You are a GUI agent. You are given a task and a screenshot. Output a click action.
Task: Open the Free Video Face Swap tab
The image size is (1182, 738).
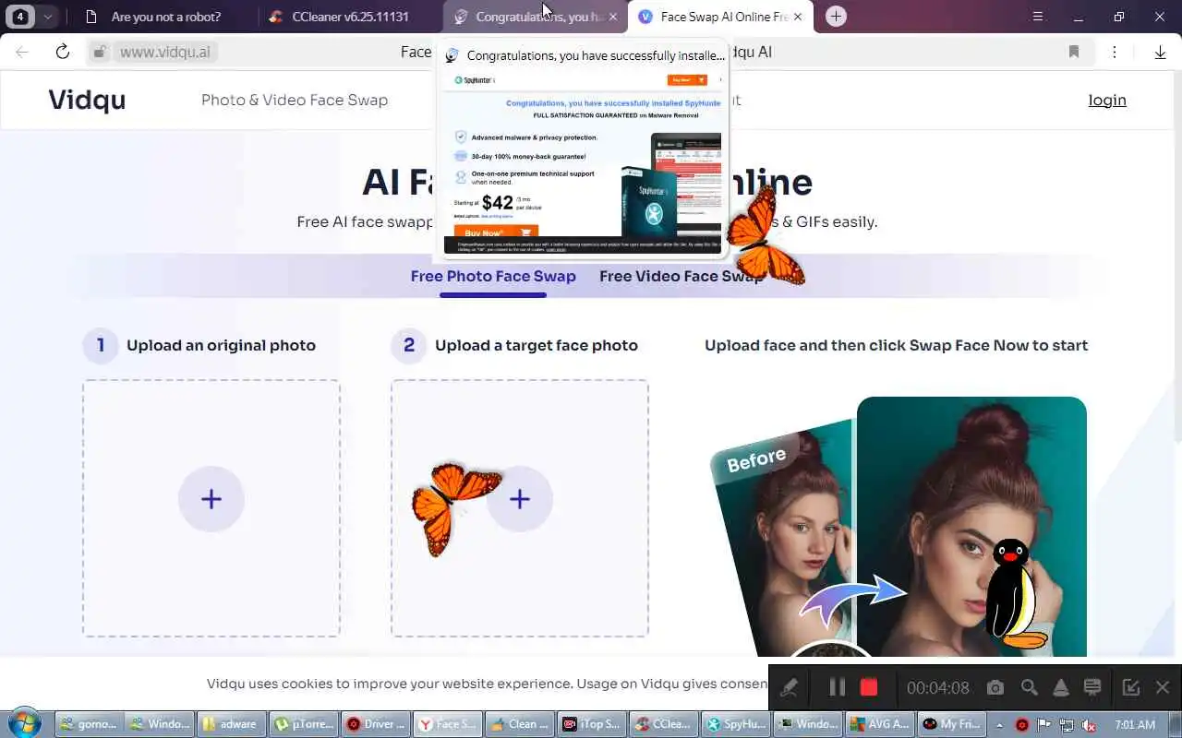(x=681, y=276)
